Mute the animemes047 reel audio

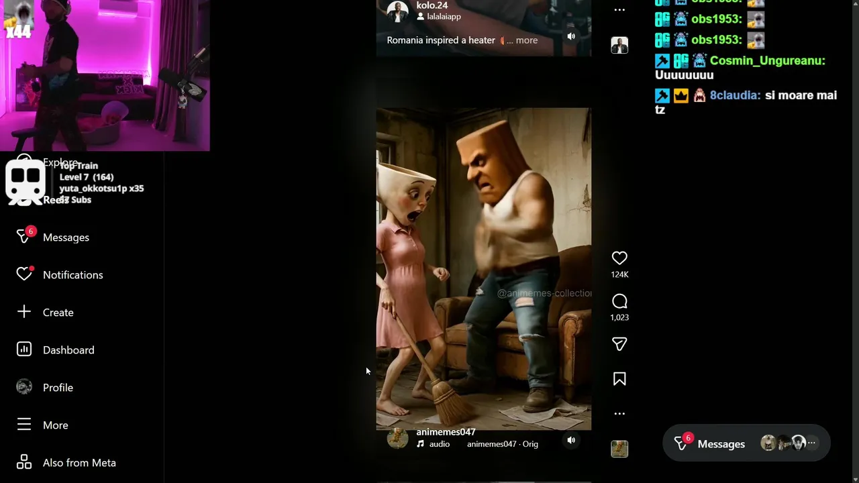[571, 441]
